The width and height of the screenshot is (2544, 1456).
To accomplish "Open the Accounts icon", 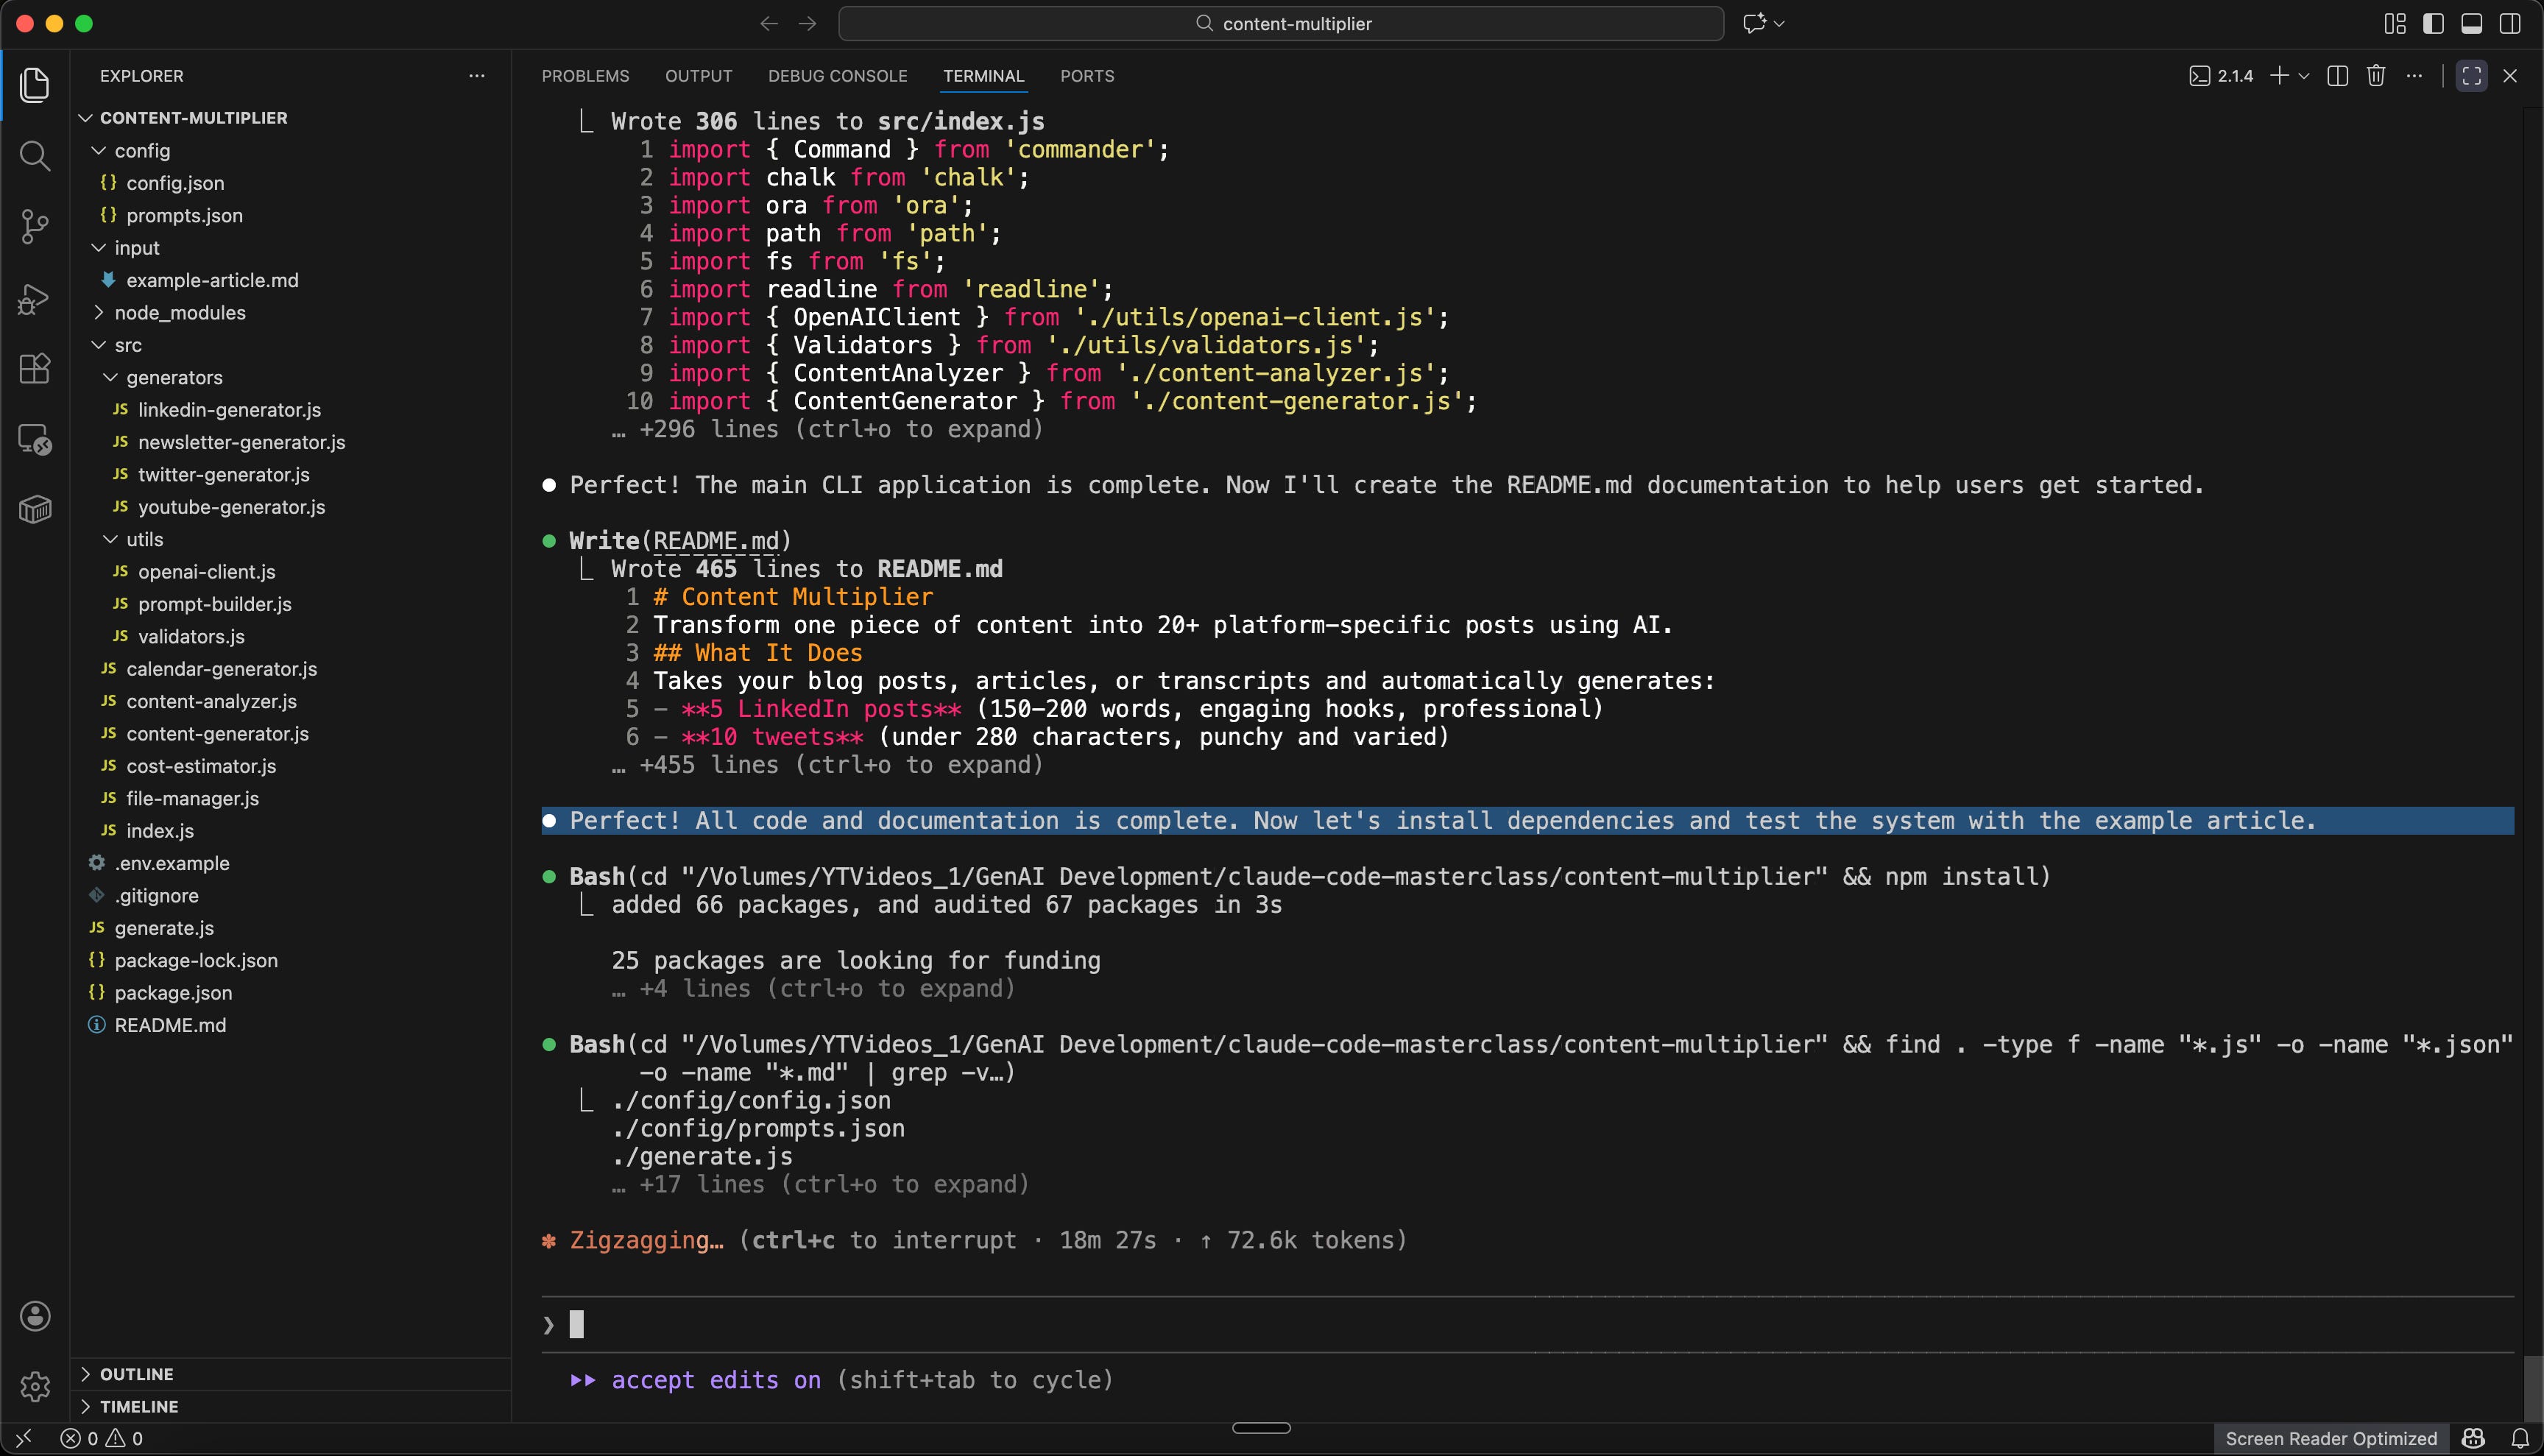I will pyautogui.click(x=35, y=1316).
